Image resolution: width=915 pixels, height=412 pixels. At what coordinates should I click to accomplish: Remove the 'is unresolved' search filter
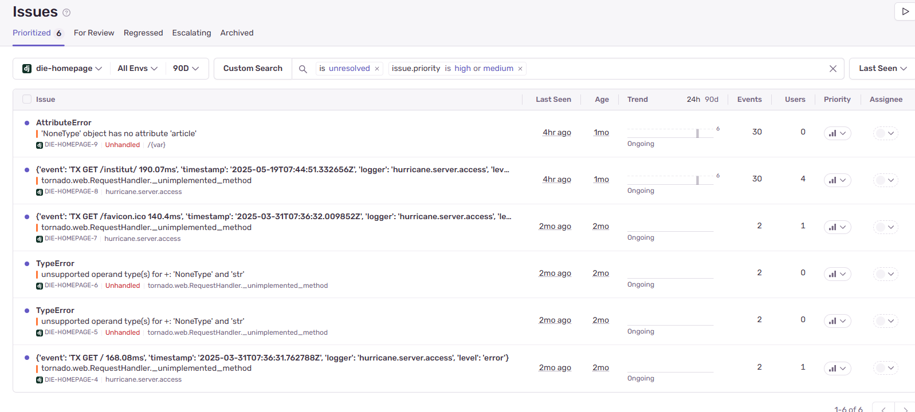point(377,69)
